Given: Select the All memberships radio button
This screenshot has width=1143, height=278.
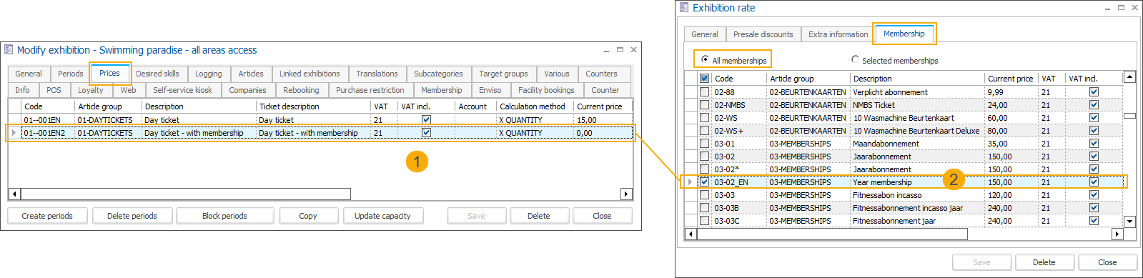Looking at the screenshot, I should point(706,60).
